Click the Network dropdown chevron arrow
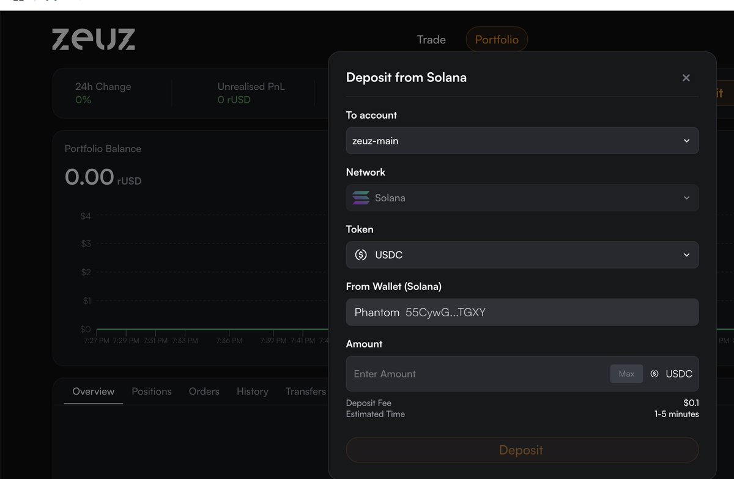The width and height of the screenshot is (734, 479). 686,198
